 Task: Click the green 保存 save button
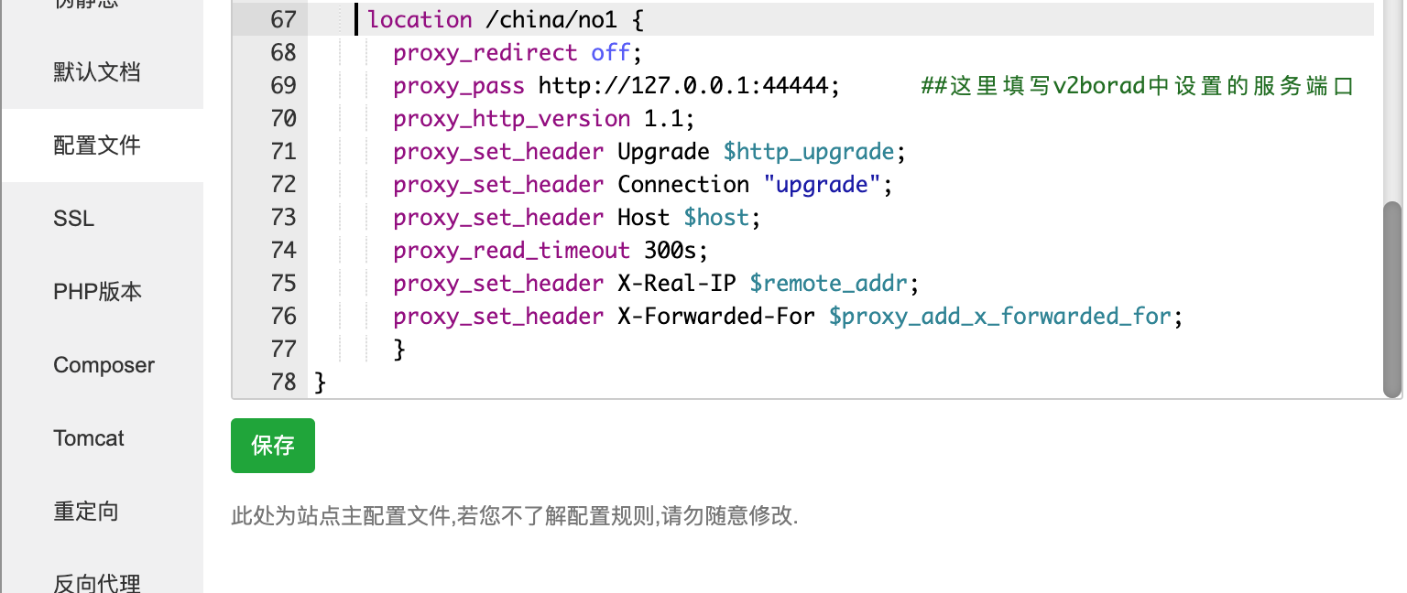273,446
